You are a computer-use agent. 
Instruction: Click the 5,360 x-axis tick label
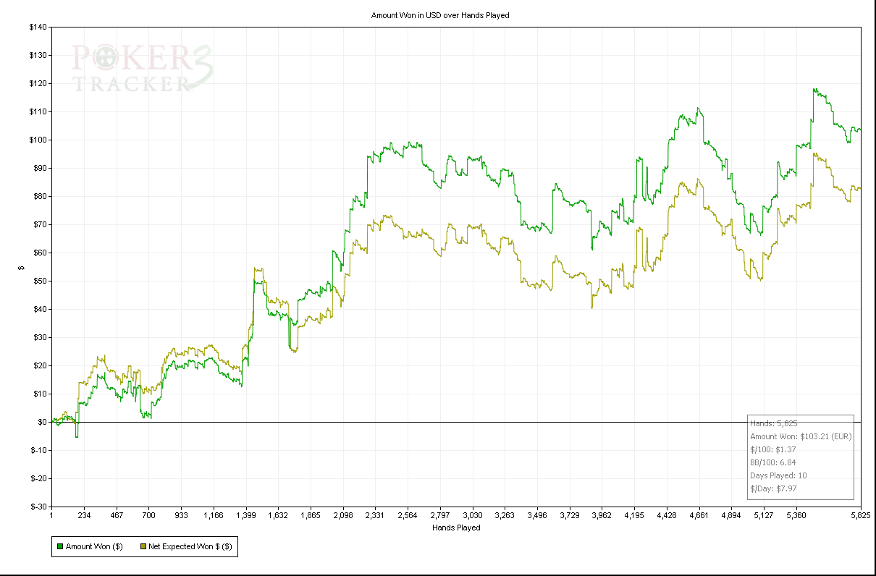[x=796, y=516]
